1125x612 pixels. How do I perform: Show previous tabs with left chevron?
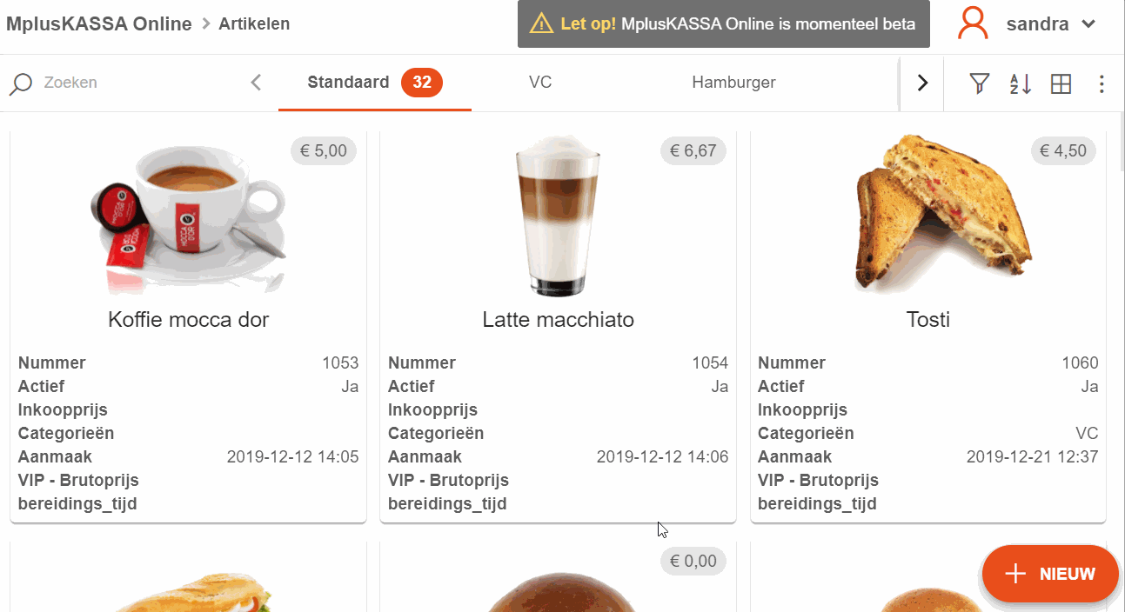(x=256, y=83)
